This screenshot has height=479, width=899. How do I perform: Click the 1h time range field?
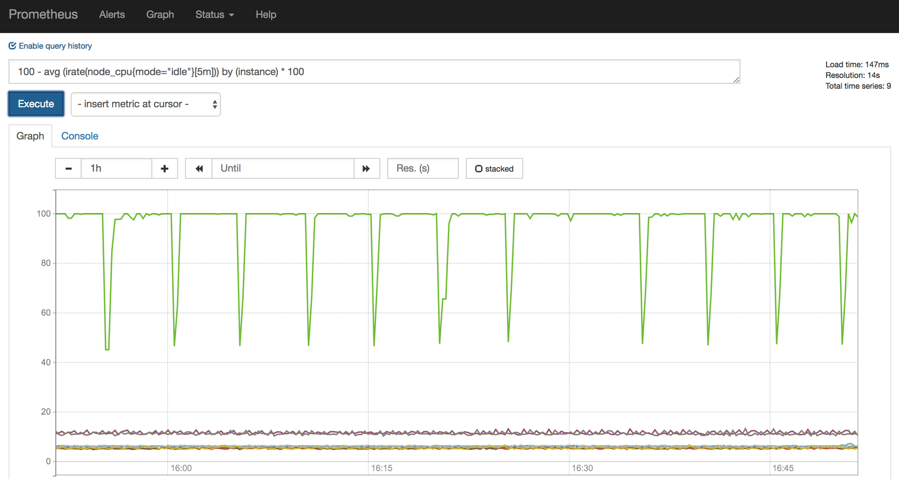coord(116,168)
